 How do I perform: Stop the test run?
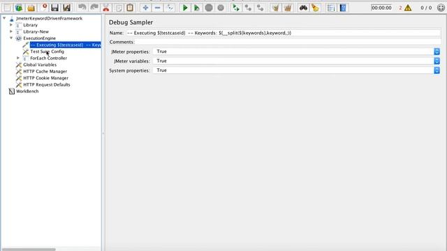[209, 8]
